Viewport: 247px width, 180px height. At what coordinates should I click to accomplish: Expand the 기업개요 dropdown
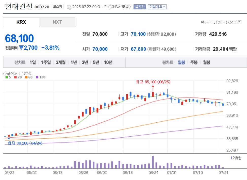click(157, 7)
